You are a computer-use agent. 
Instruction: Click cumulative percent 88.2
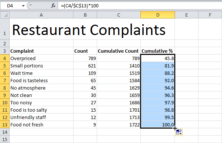158,73
